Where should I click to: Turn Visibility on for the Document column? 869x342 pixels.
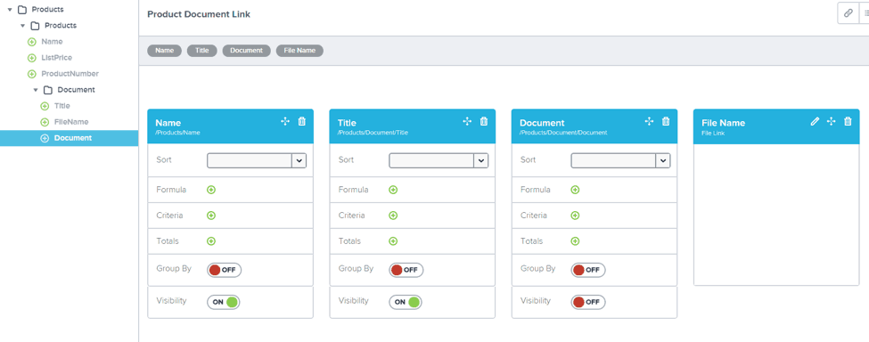pyautogui.click(x=588, y=302)
